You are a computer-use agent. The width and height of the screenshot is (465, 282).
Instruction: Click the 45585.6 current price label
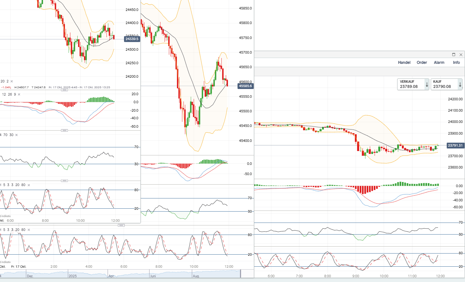(x=245, y=86)
